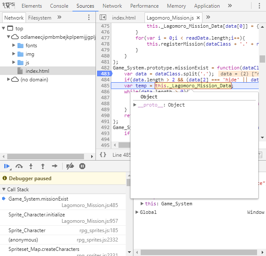
Task: Open the Filesystem navigator tab
Action: 40,18
